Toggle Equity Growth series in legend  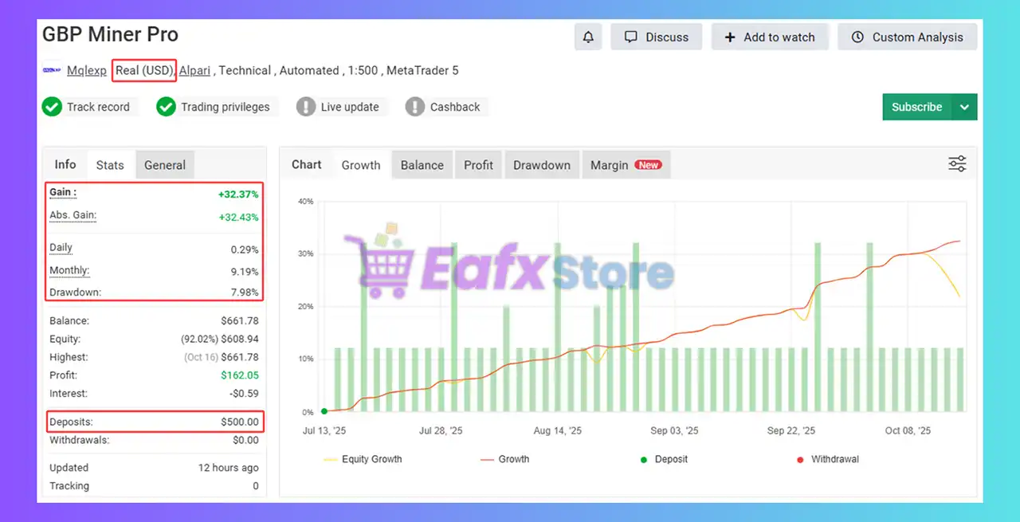click(363, 459)
